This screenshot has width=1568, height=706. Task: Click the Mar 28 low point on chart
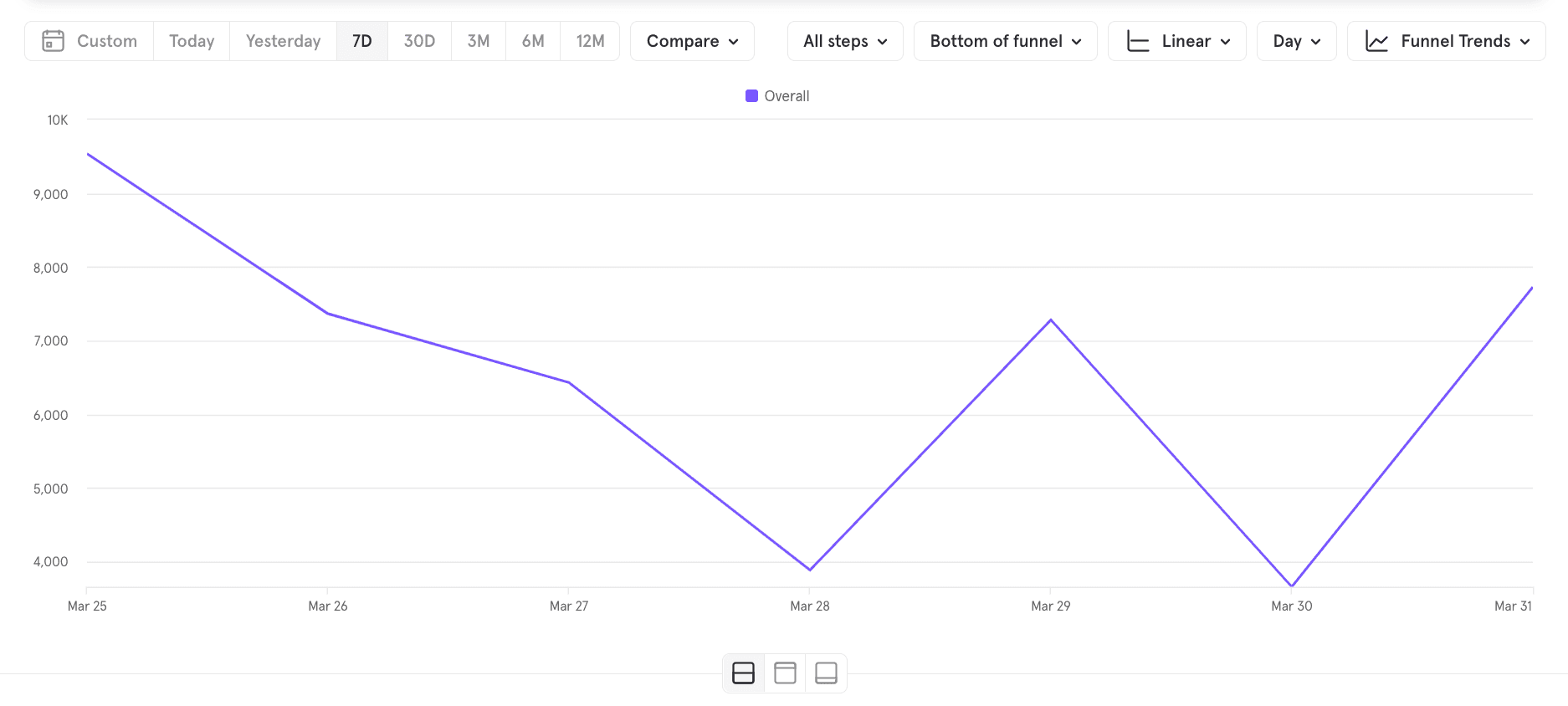[810, 570]
